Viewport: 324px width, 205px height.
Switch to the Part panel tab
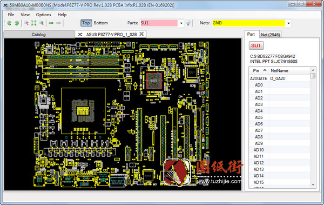pyautogui.click(x=251, y=34)
